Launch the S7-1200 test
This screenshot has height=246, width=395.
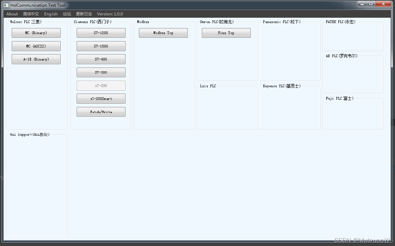(x=101, y=33)
